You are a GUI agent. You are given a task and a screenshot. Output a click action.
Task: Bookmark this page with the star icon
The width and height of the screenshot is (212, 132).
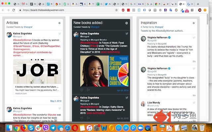116,10
